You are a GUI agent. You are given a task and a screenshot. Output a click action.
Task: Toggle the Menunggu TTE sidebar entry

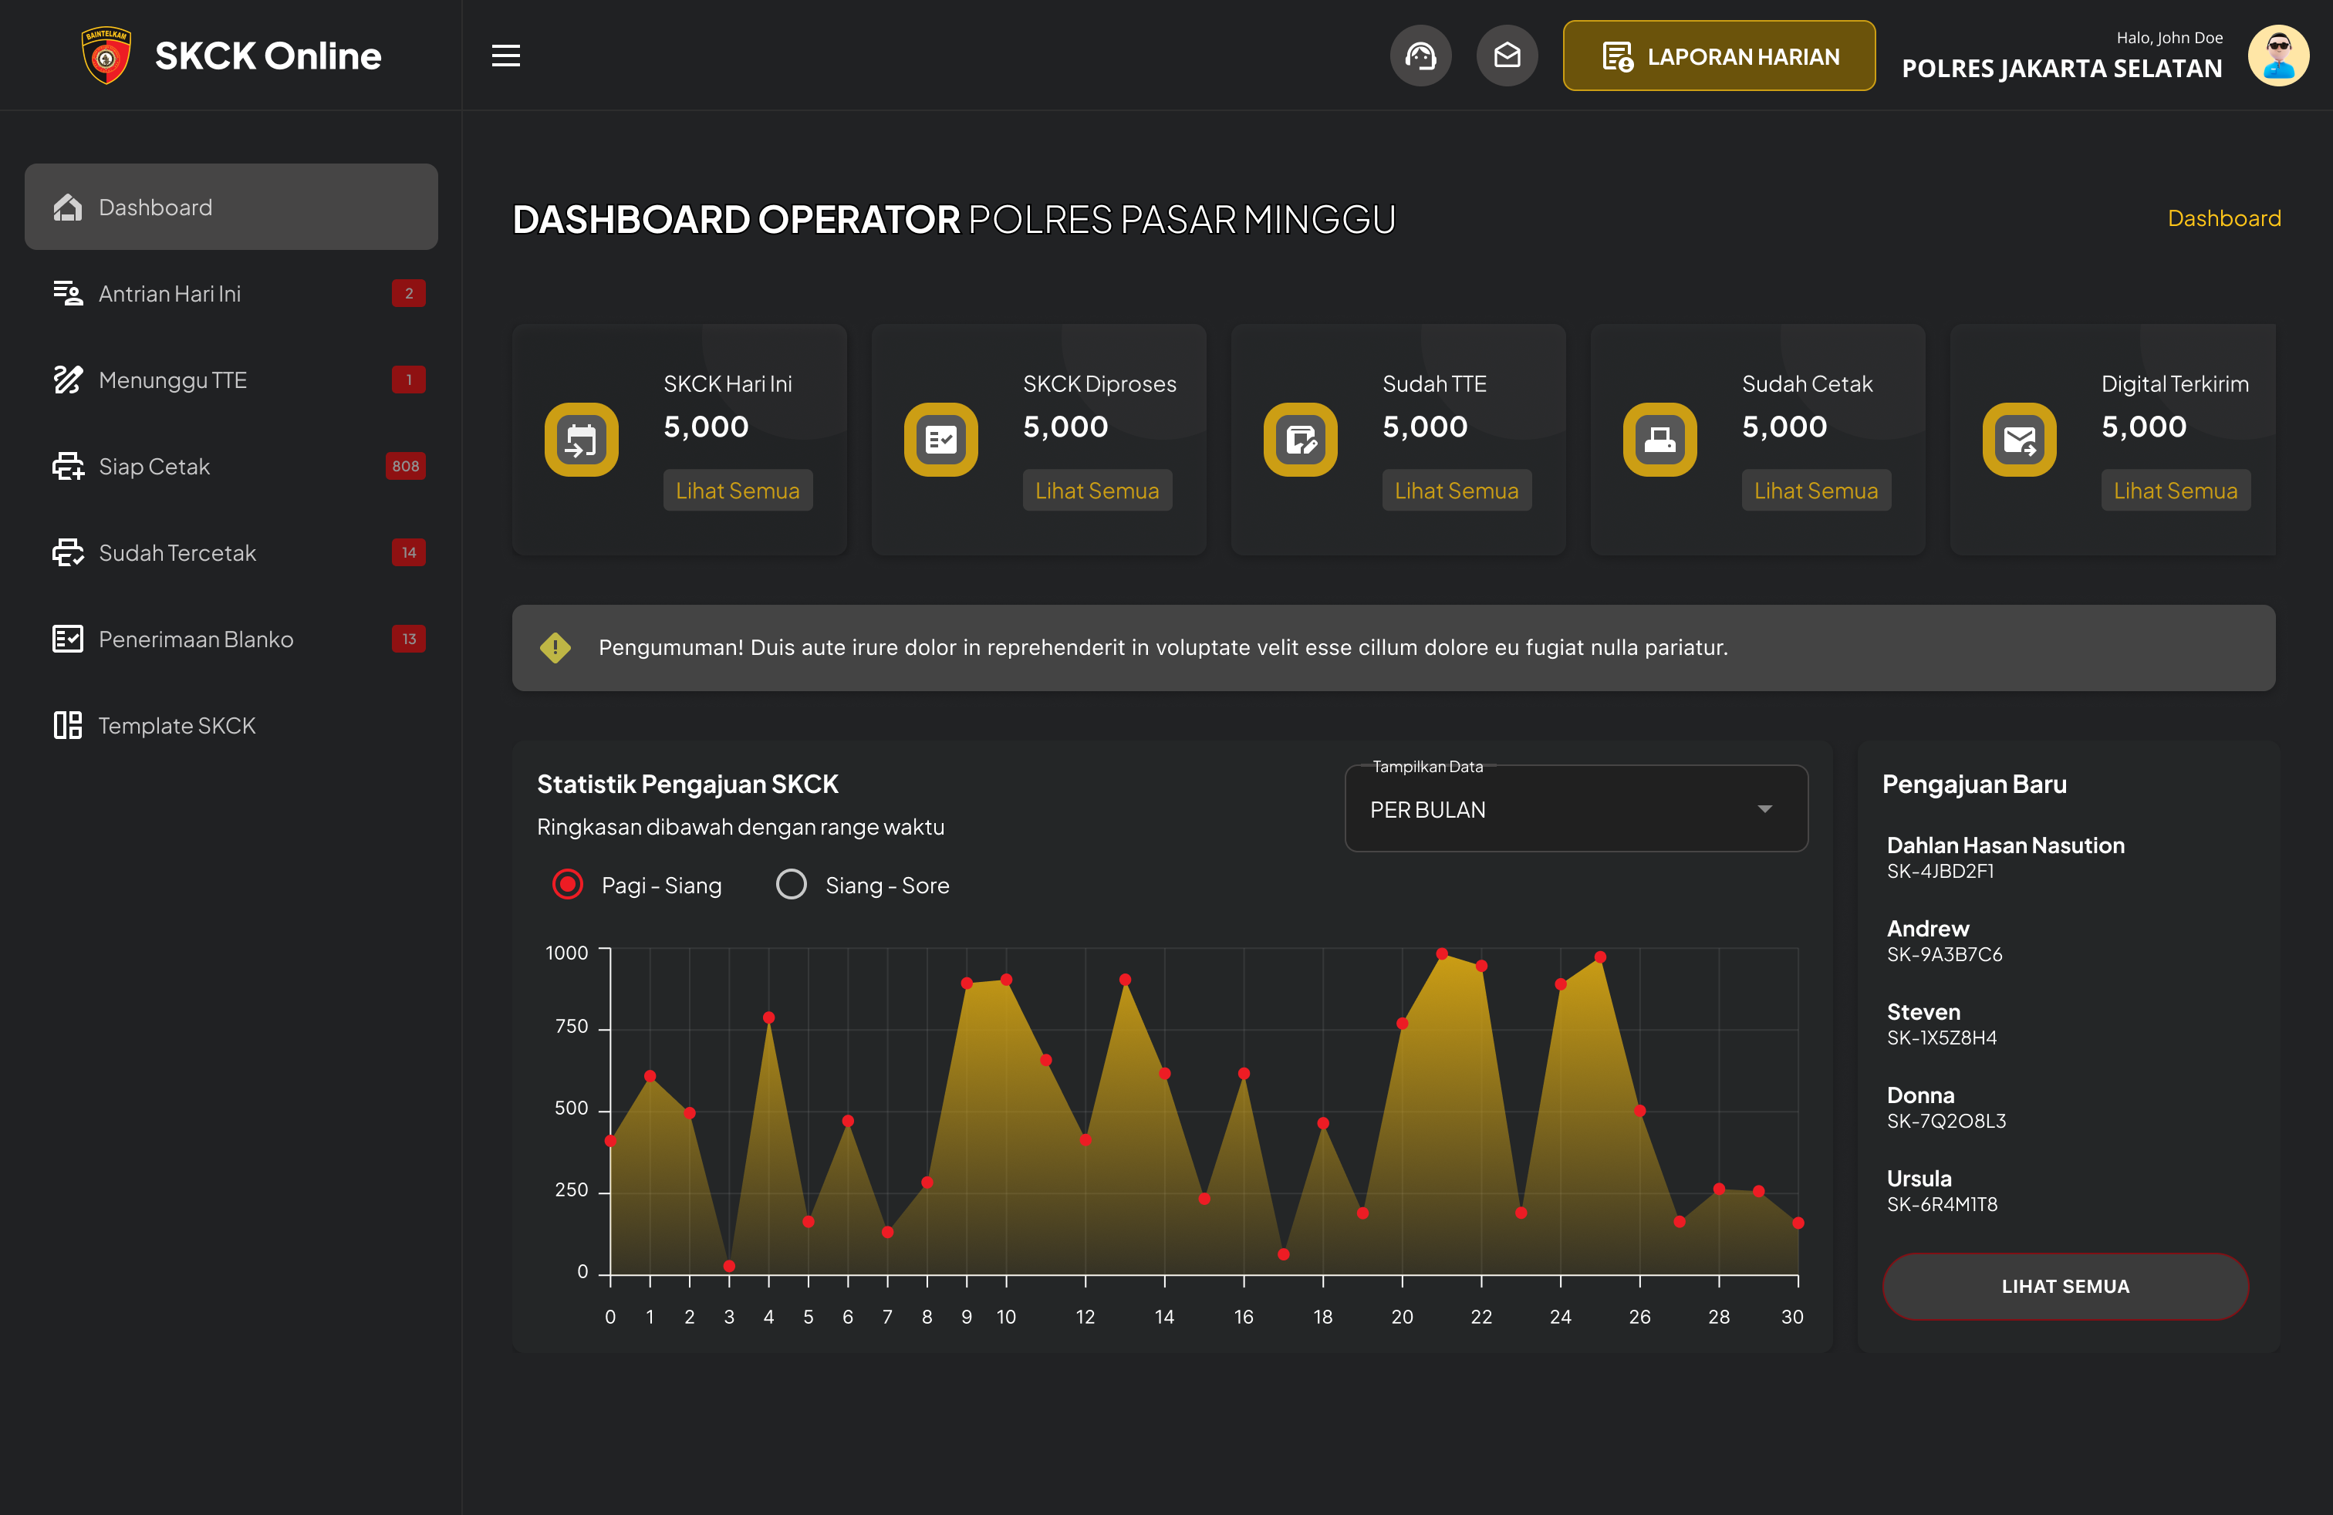coord(173,380)
